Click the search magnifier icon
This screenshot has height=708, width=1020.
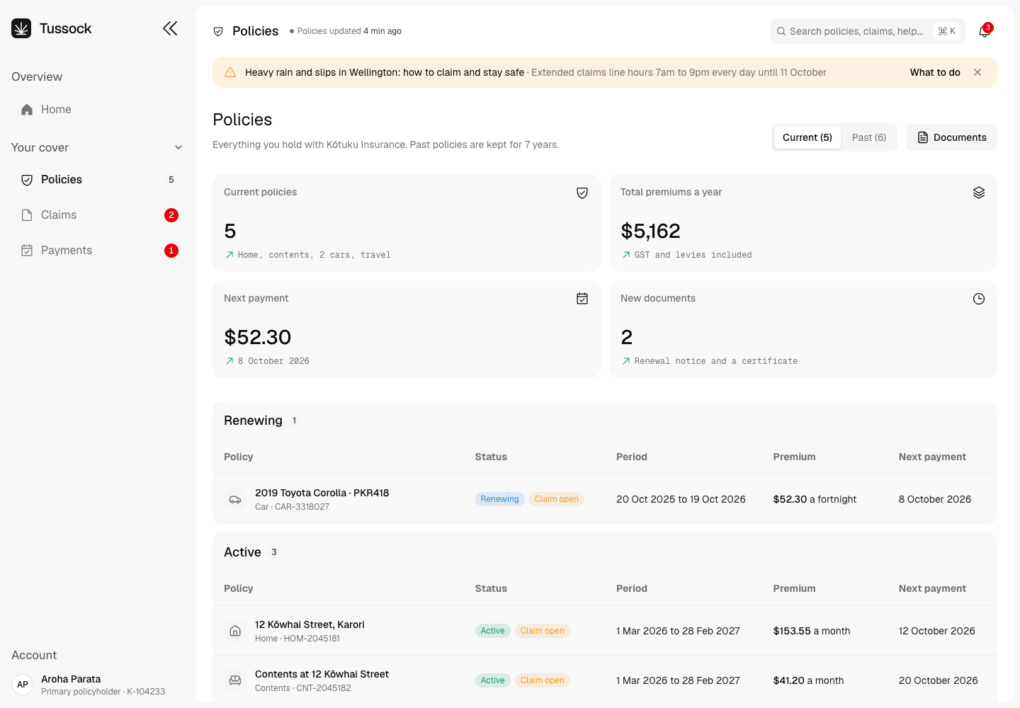(x=781, y=31)
